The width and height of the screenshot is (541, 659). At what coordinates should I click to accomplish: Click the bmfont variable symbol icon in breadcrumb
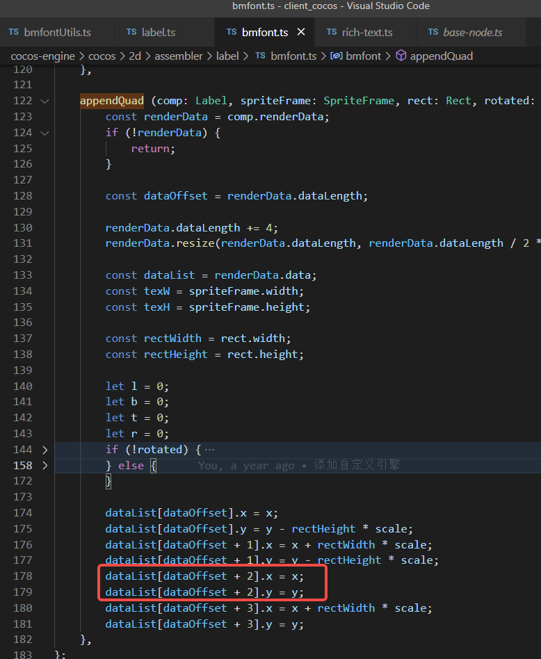click(337, 56)
